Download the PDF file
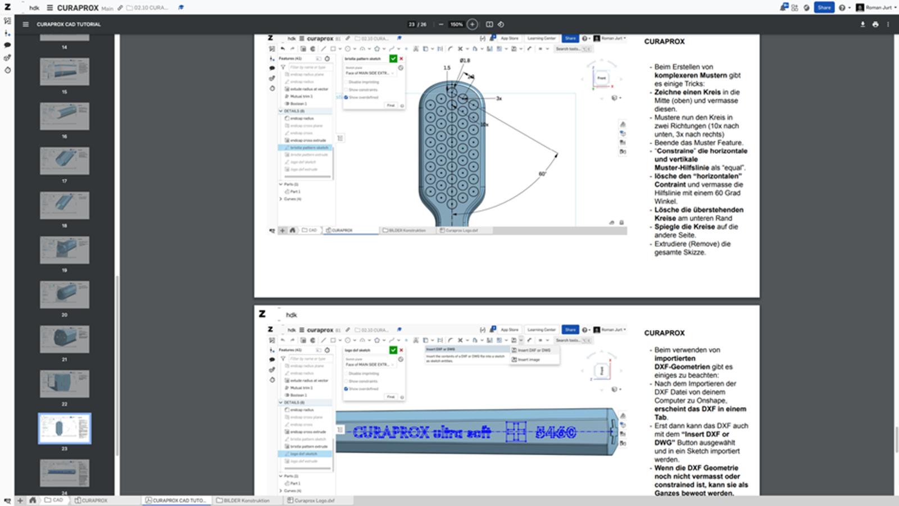 tap(862, 24)
